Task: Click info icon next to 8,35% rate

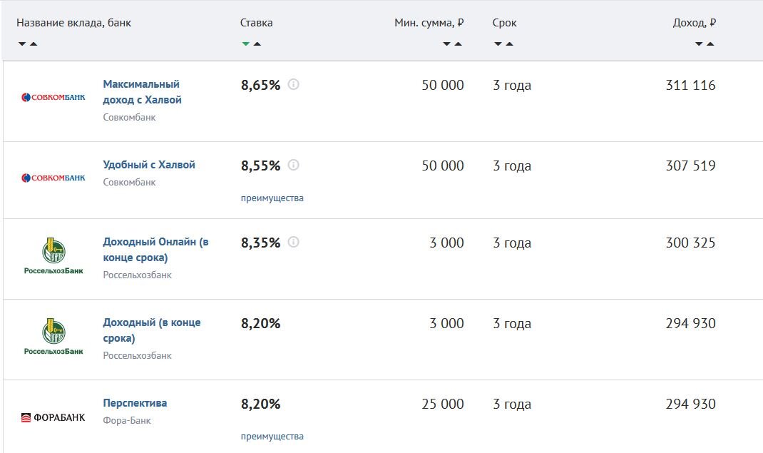Action: (x=294, y=243)
